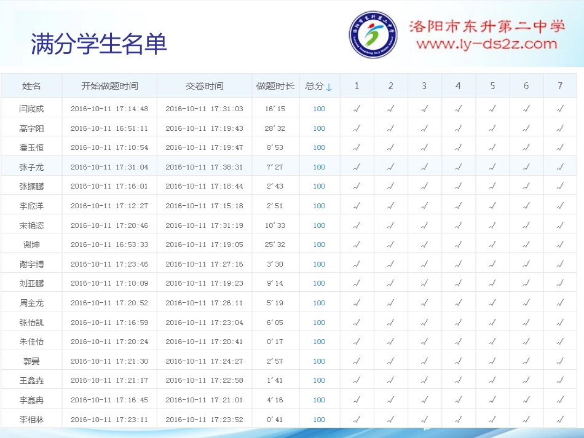
Task: Click the name 高宇阳
Action: click(x=31, y=128)
